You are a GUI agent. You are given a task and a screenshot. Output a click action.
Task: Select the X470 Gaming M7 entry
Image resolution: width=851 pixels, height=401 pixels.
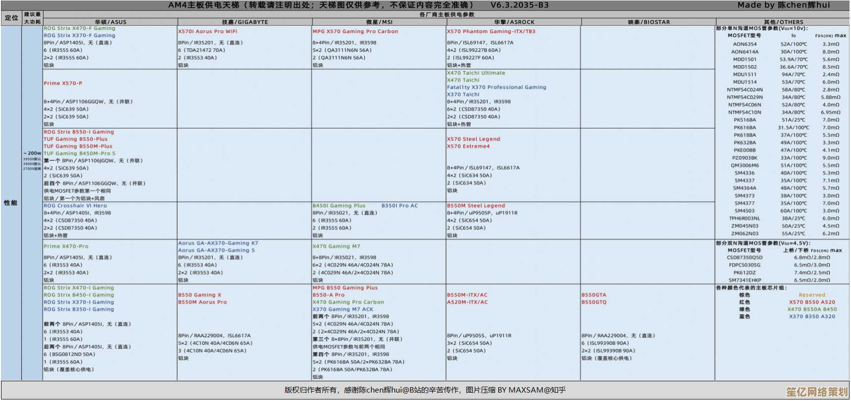336,246
